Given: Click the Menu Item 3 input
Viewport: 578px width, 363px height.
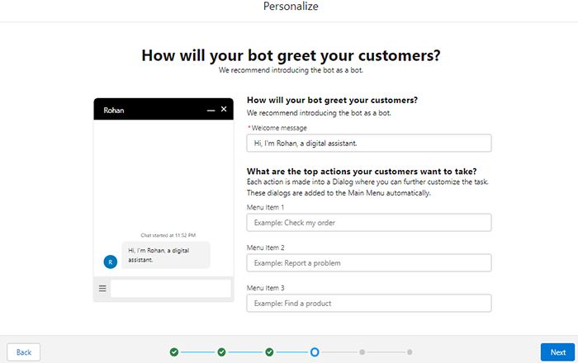Looking at the screenshot, I should [368, 304].
